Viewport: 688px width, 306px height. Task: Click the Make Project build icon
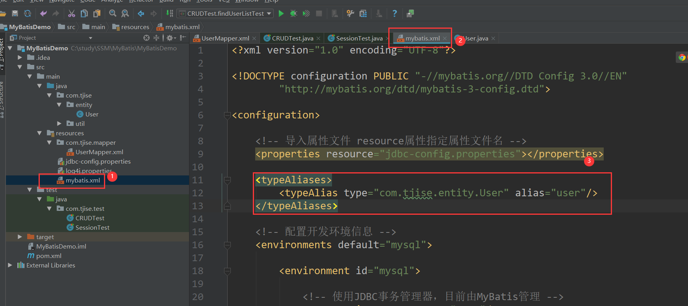pyautogui.click(x=169, y=13)
